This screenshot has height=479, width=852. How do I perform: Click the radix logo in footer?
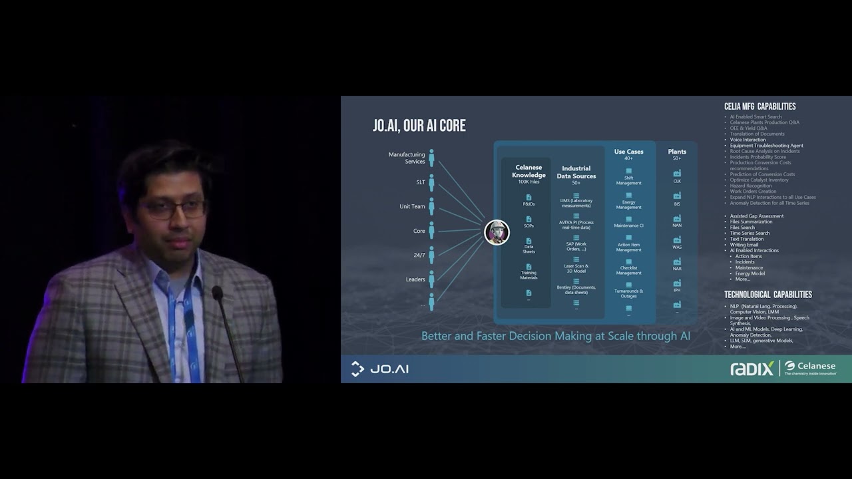[752, 369]
